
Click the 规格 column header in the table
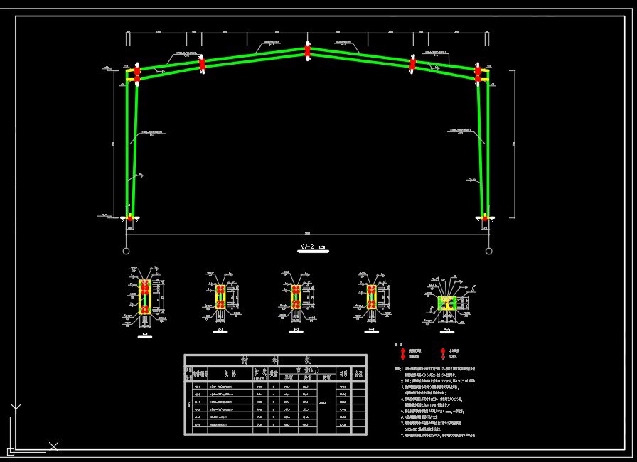[230, 375]
